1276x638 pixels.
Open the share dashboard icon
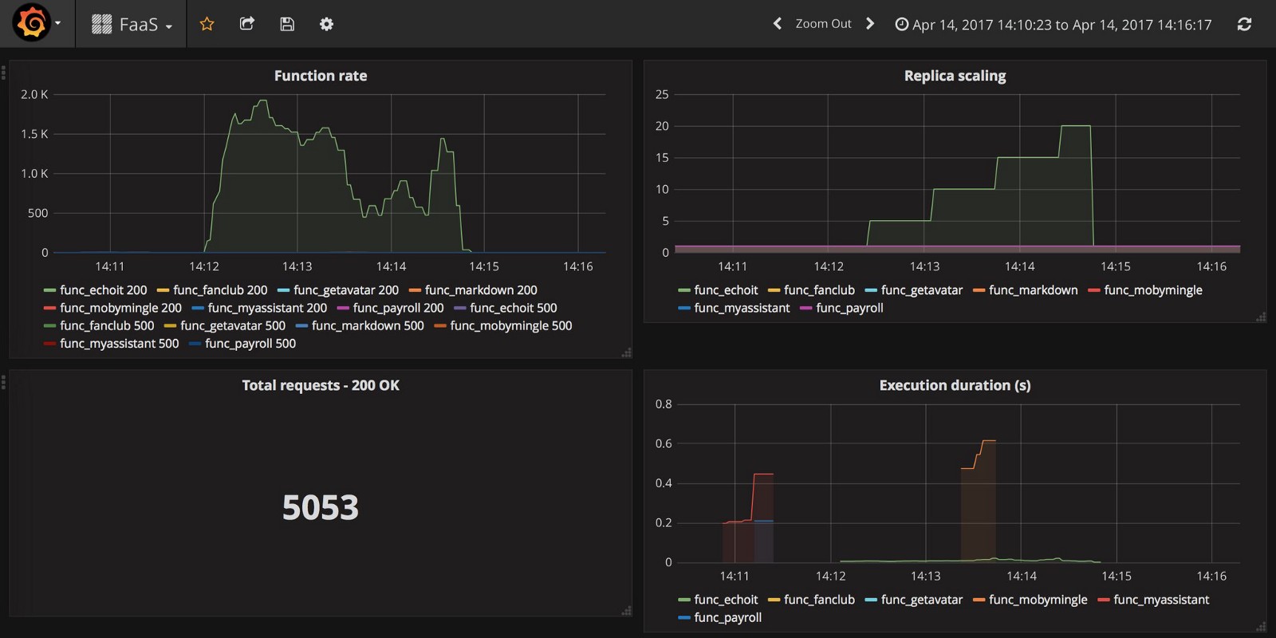[x=247, y=24]
